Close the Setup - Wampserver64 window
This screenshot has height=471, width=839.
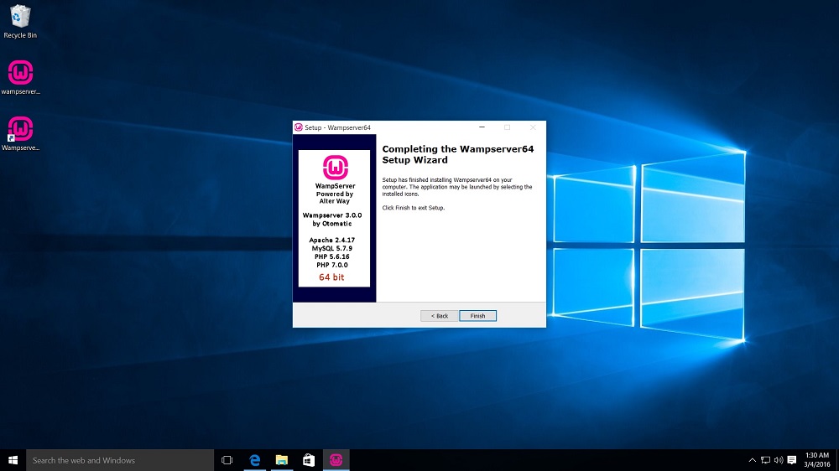pos(533,127)
